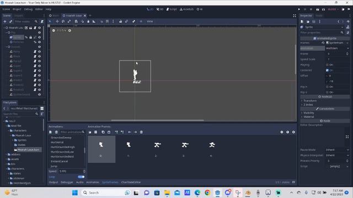Open the AssetLib workspace
The image size is (353, 198).
(186, 9)
